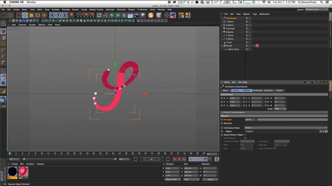
Task: Switch to the Deformer tab
Action: tap(269, 90)
